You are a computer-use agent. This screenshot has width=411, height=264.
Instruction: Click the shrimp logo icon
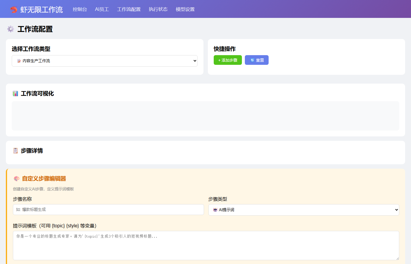[x=14, y=9]
